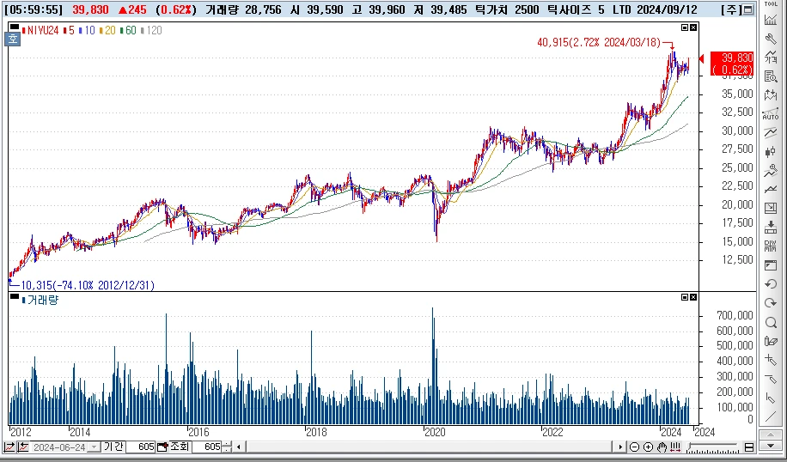Toggle the 10-period moving average legend
787x462 pixels.
tap(87, 31)
